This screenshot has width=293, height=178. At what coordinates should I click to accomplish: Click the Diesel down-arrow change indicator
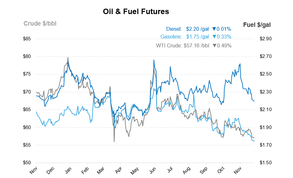[214, 29]
